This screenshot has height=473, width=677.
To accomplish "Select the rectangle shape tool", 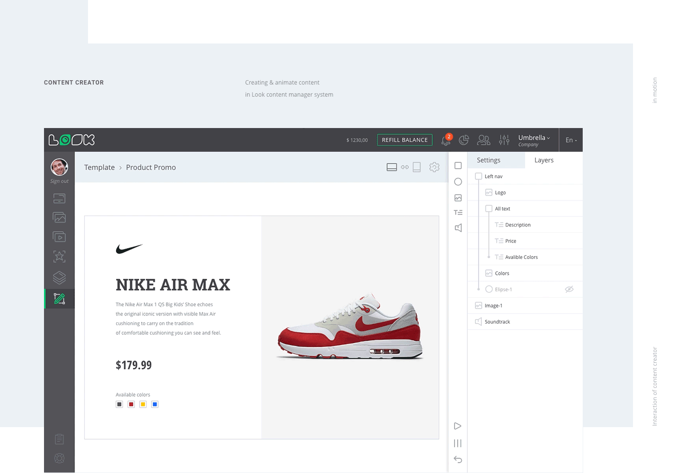I will (x=458, y=166).
